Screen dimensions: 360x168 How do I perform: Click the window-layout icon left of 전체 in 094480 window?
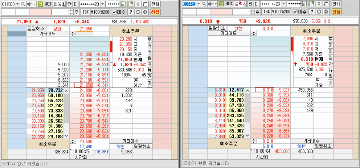326,4
